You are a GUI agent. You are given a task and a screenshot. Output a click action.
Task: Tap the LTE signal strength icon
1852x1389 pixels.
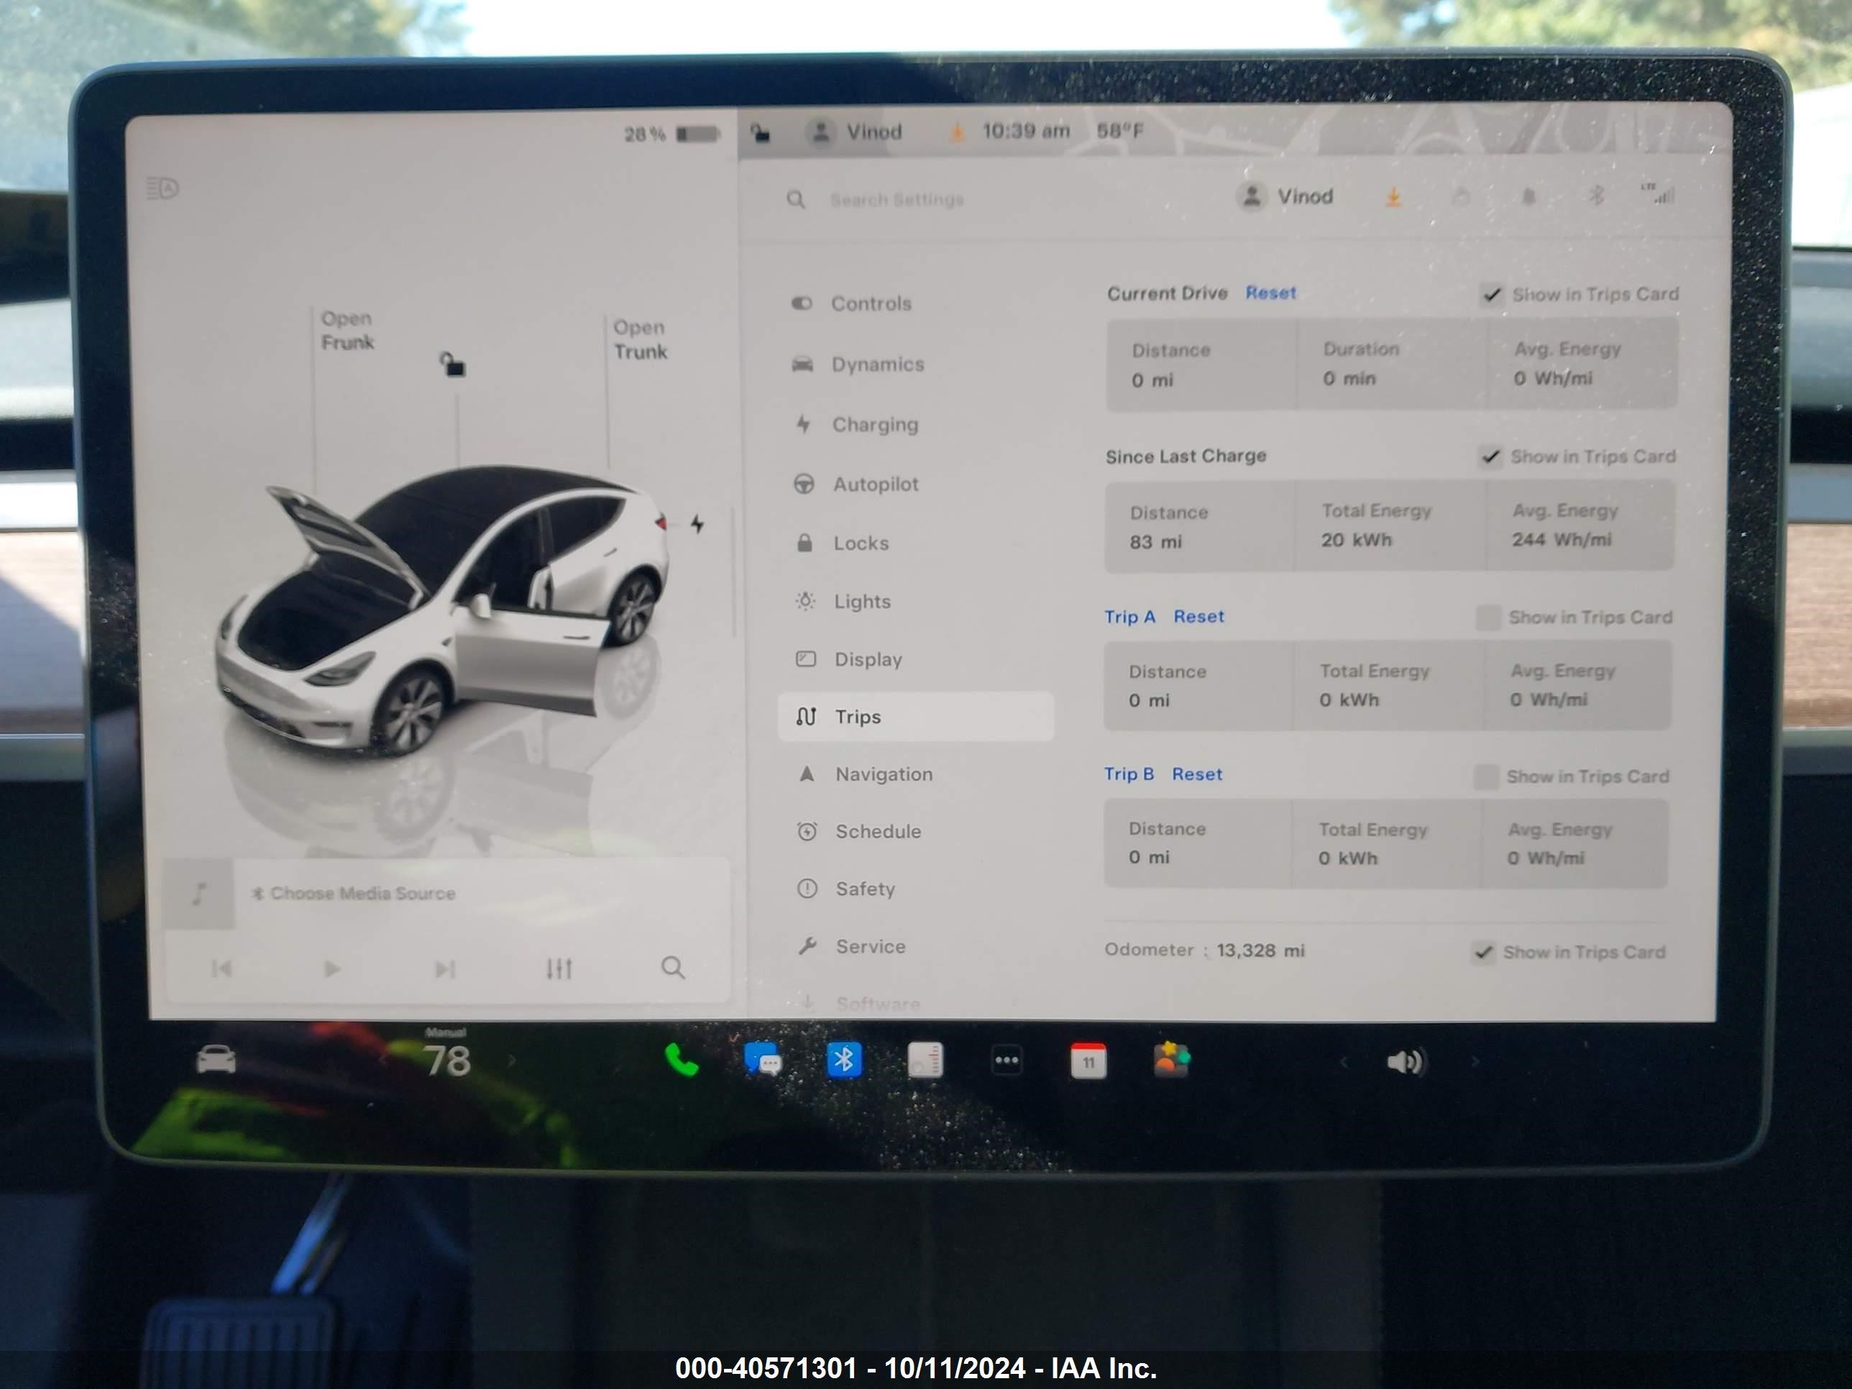[x=1658, y=193]
